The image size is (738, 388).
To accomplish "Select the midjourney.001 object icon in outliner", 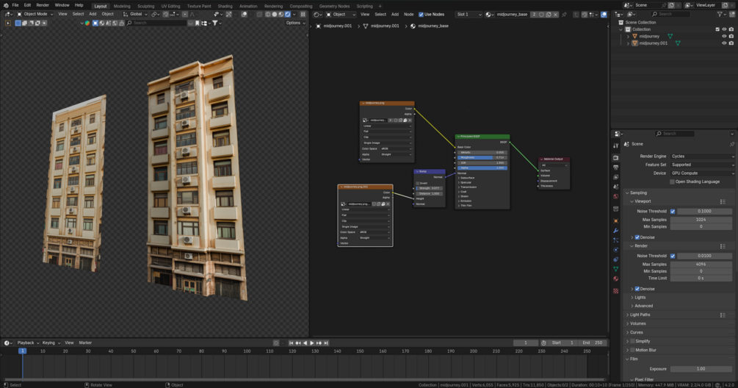I will pos(635,43).
